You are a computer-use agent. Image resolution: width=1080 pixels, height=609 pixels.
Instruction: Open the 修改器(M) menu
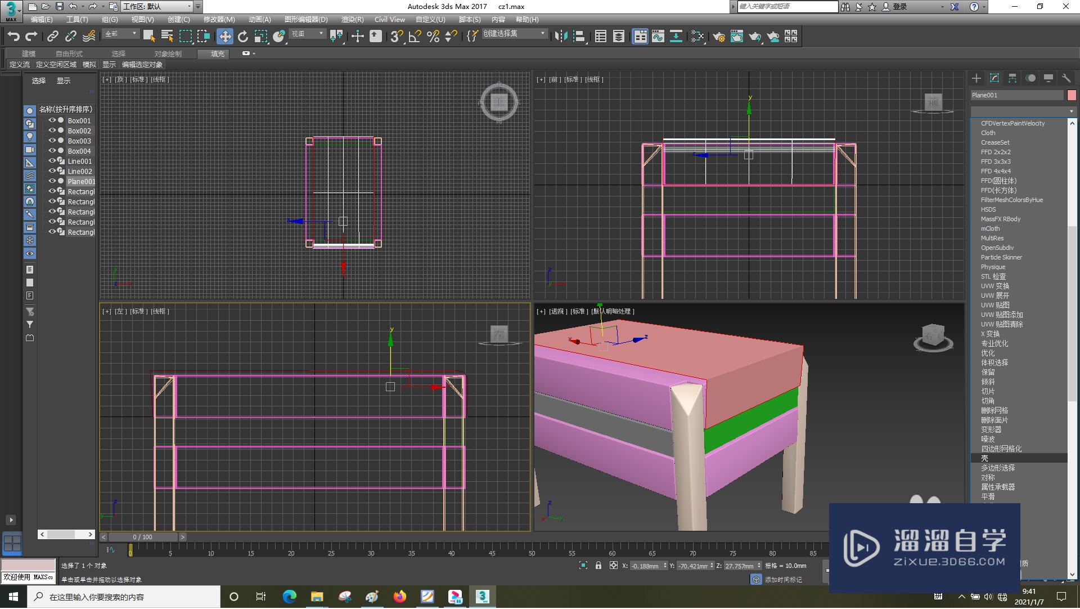(x=219, y=19)
